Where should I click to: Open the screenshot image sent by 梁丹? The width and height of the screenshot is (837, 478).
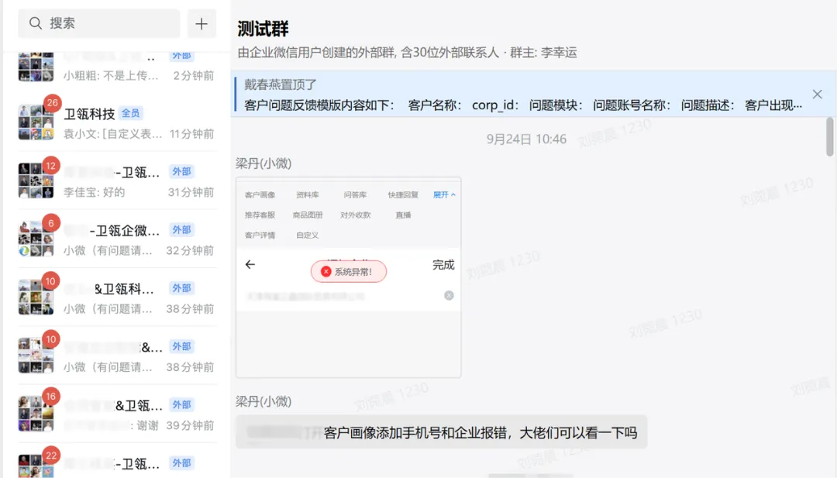(x=348, y=277)
